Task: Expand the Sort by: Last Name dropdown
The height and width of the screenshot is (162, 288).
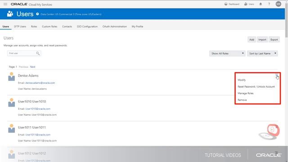Action: tap(262, 54)
